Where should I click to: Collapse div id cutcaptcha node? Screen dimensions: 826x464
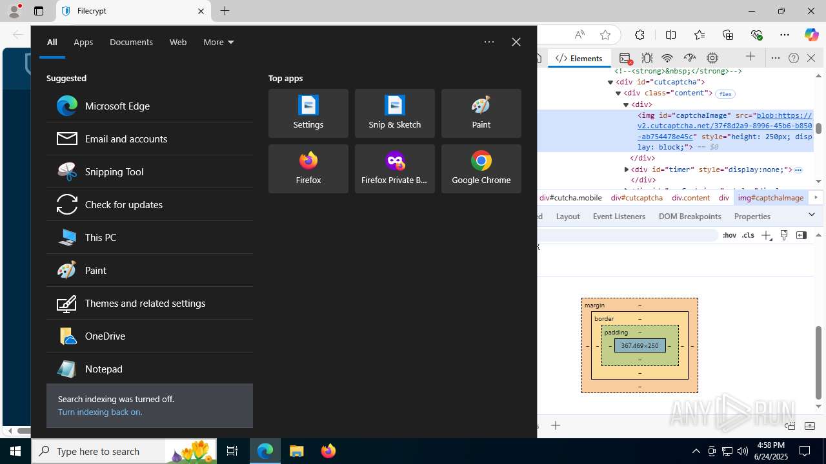tap(610, 82)
